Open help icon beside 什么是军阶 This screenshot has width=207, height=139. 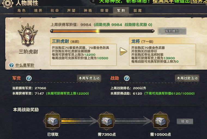pyautogui.click(x=11, y=65)
